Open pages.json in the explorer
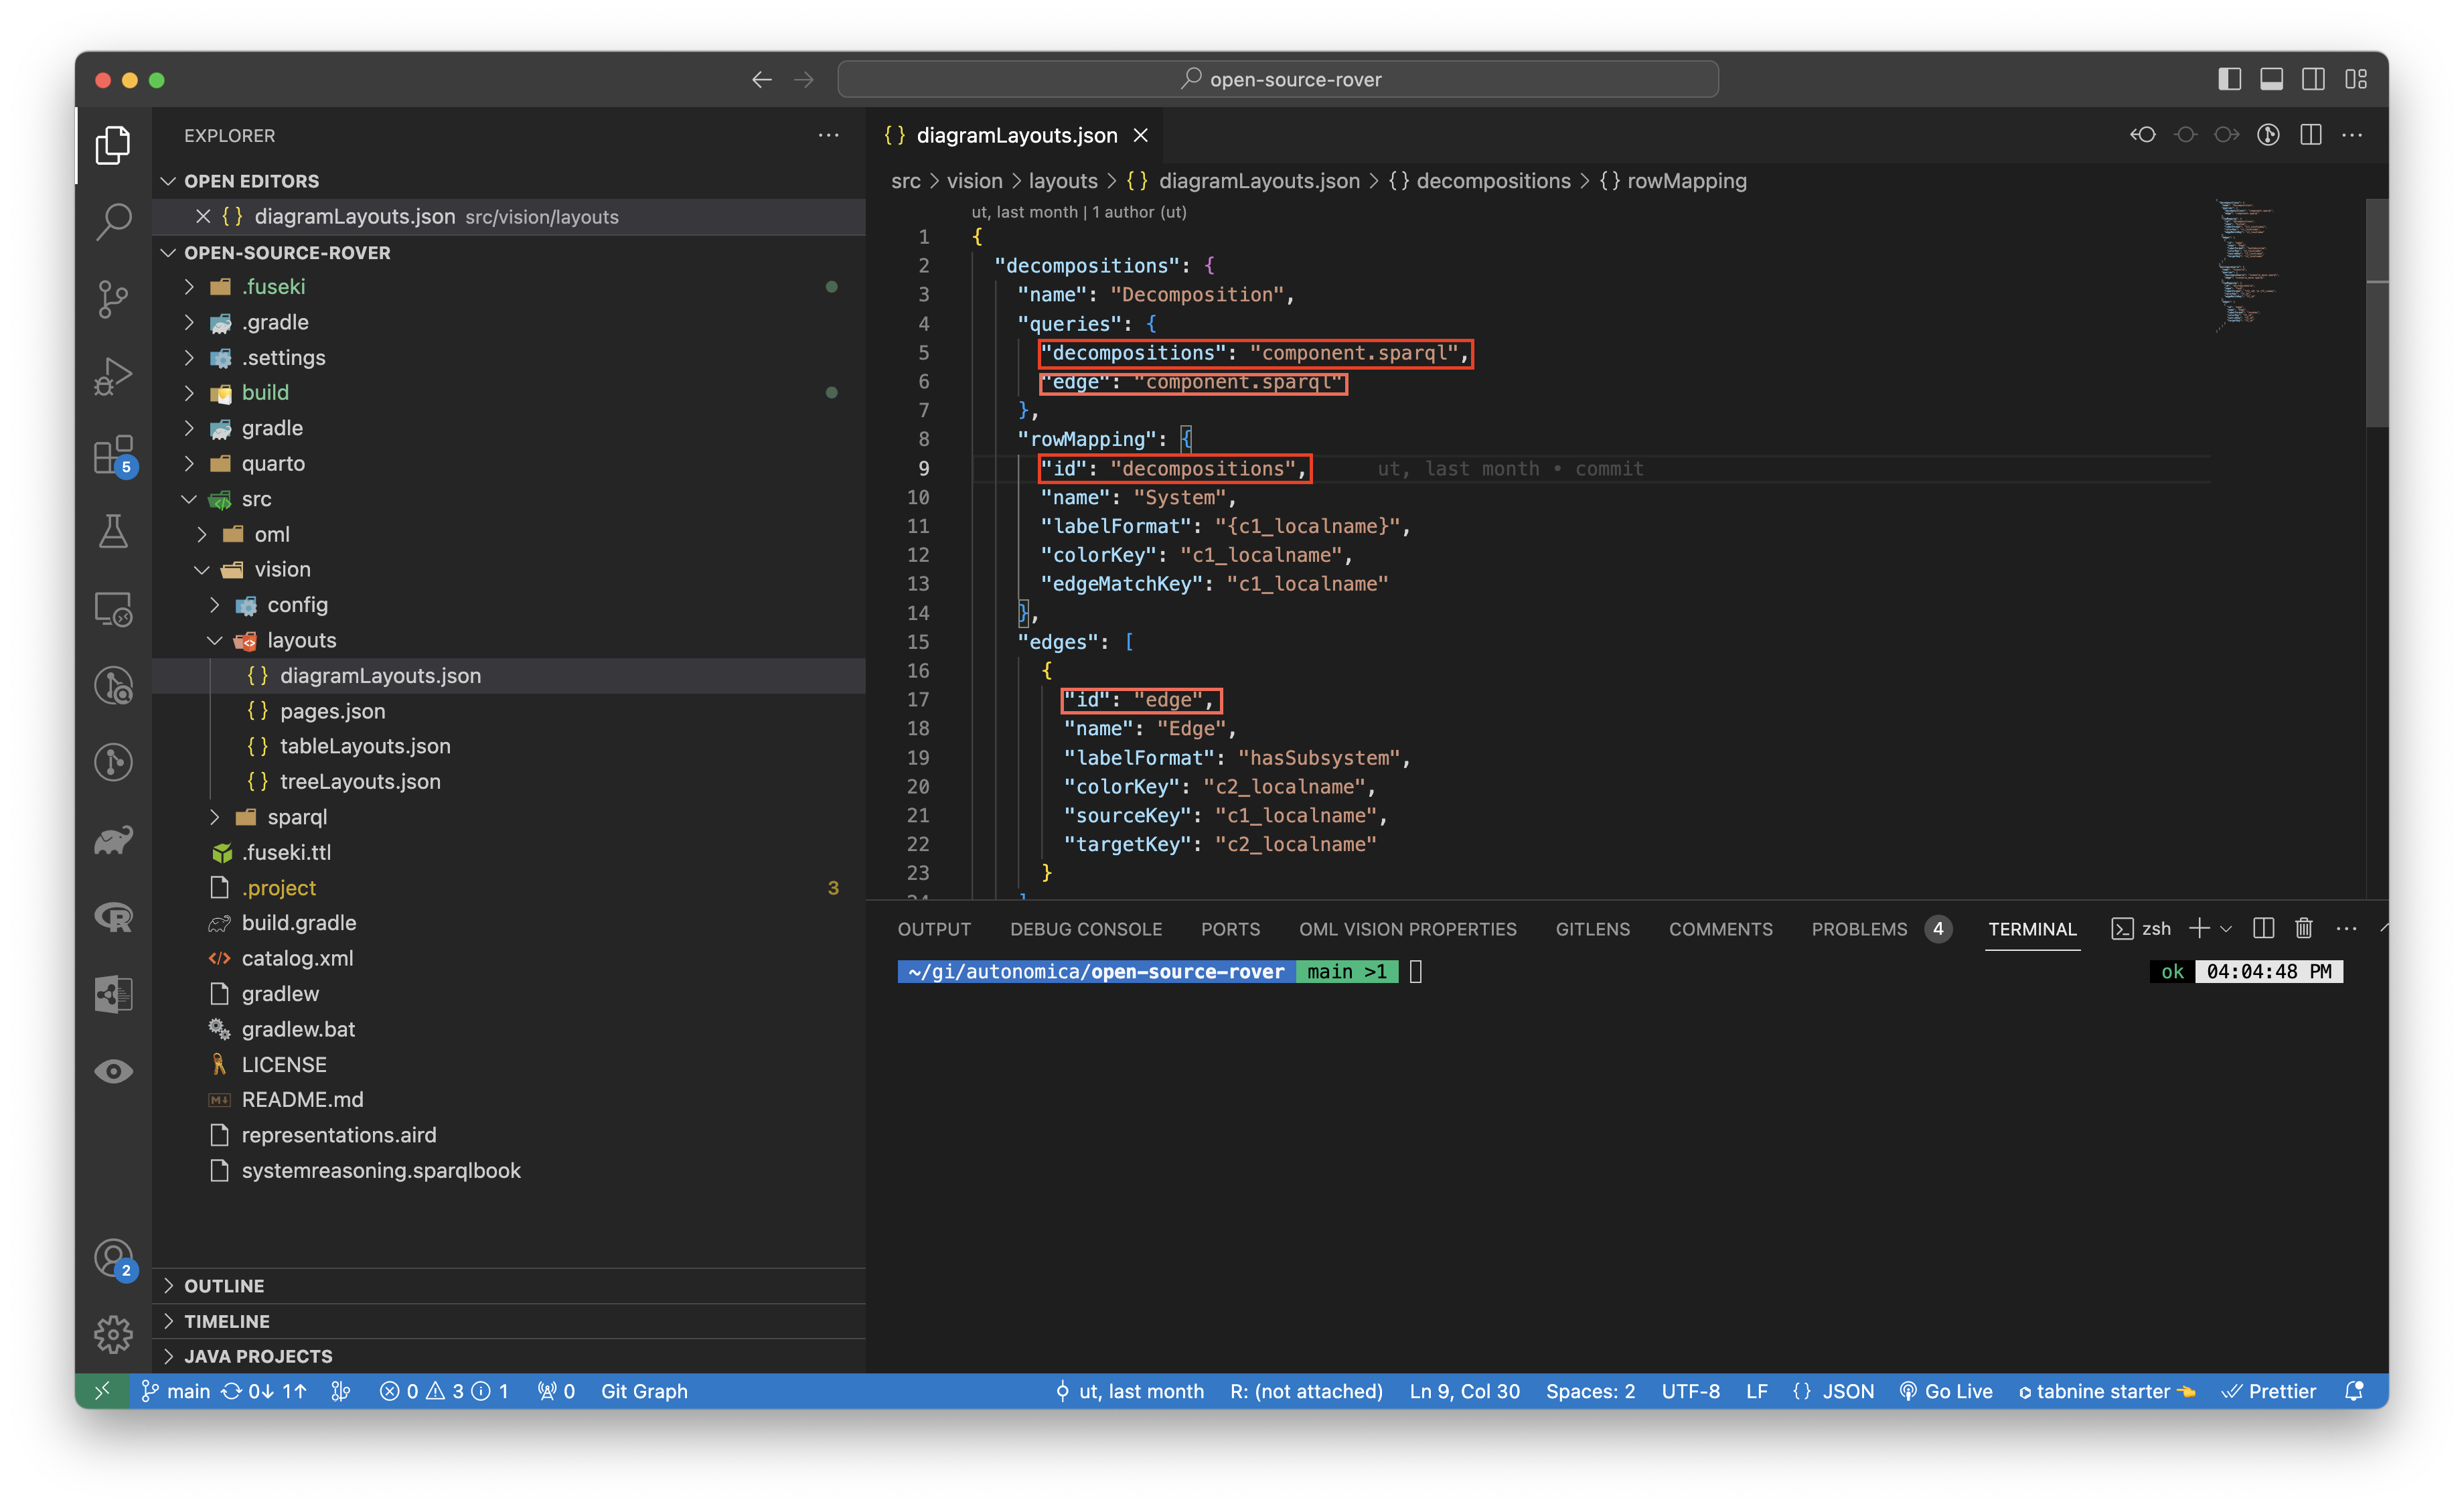This screenshot has height=1508, width=2464. (x=508, y=711)
